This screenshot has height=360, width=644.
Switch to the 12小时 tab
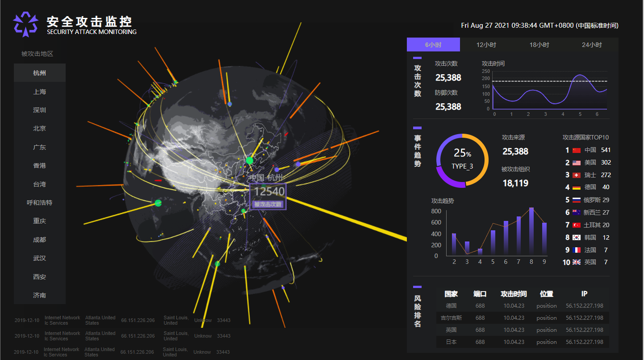486,45
